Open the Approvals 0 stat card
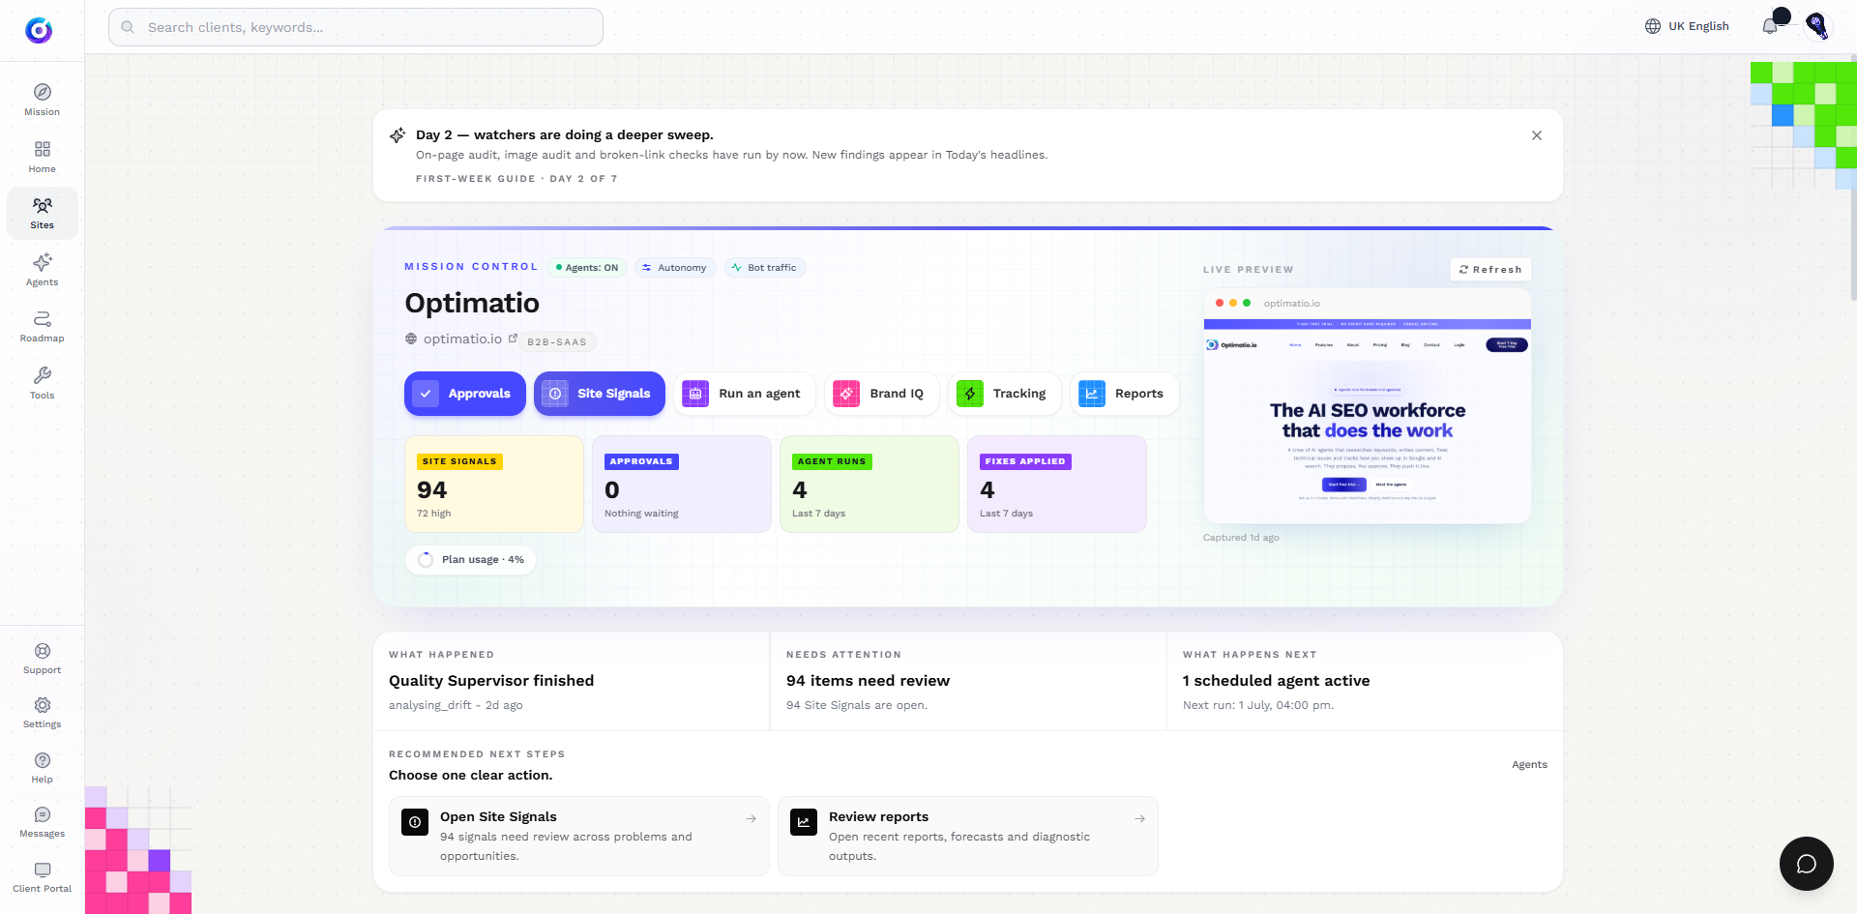The width and height of the screenshot is (1857, 914). tap(682, 484)
